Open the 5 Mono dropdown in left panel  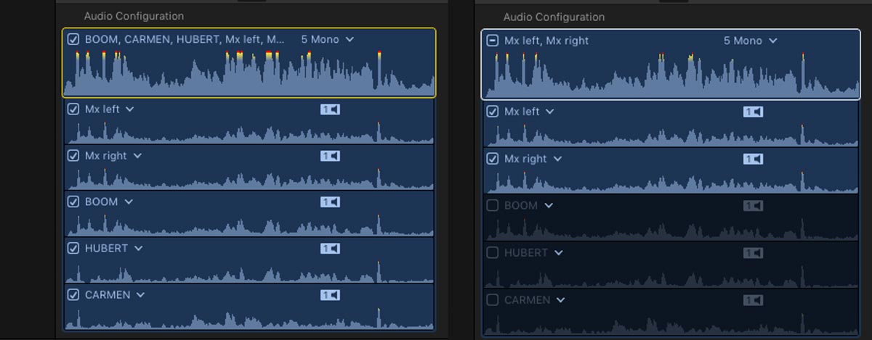pos(327,39)
